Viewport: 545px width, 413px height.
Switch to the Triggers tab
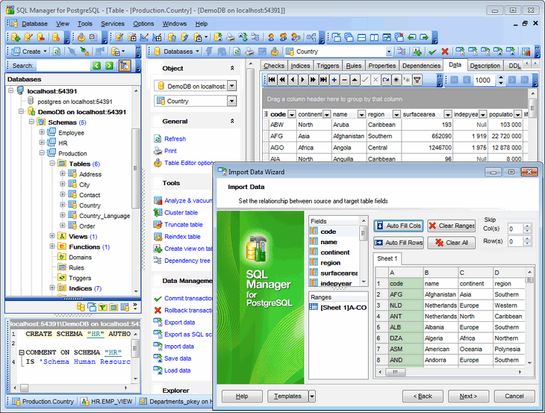click(x=328, y=66)
